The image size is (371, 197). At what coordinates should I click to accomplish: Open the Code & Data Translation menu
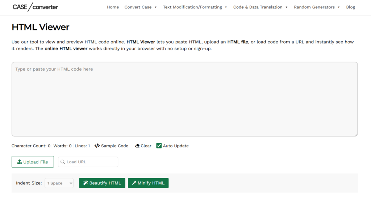pos(258,7)
